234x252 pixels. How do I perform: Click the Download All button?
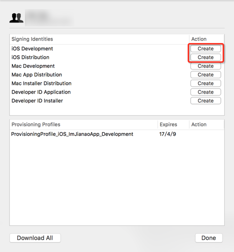tap(35, 238)
